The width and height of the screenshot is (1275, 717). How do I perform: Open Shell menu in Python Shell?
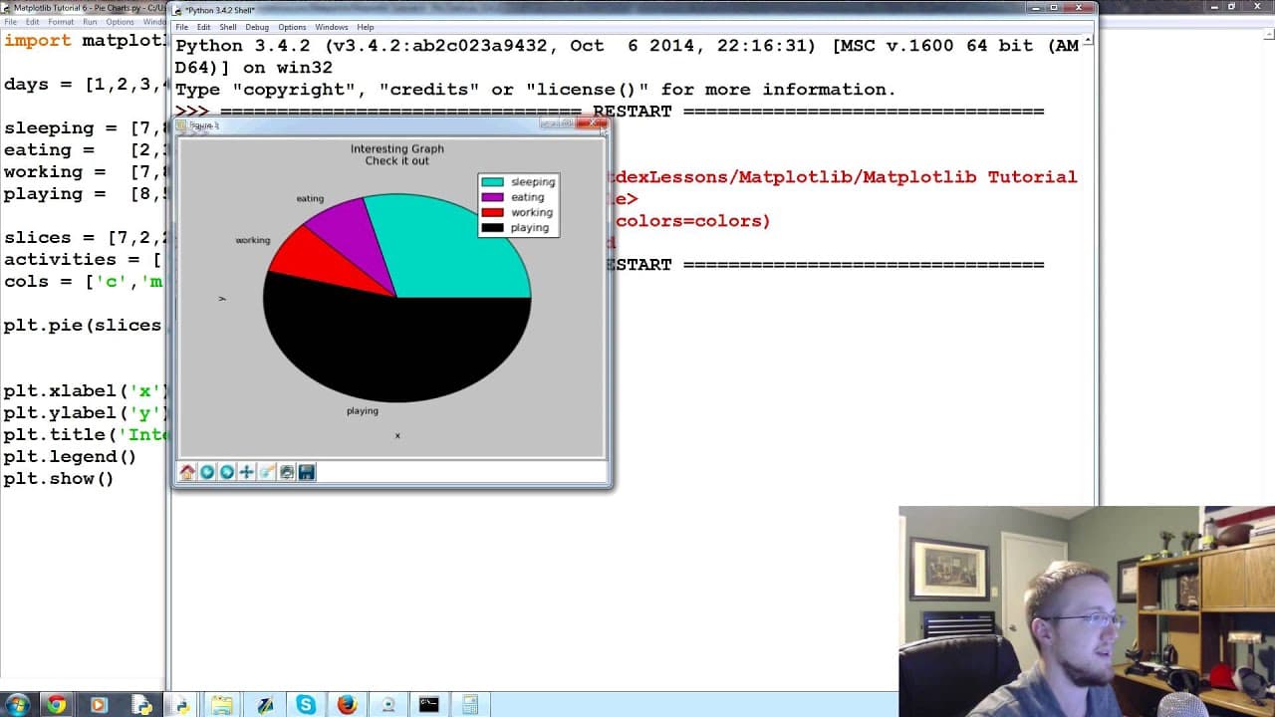click(x=228, y=27)
